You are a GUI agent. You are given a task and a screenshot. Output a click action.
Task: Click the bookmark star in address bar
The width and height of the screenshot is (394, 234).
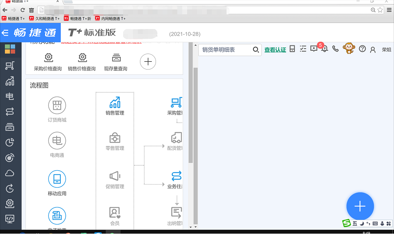tap(380, 10)
